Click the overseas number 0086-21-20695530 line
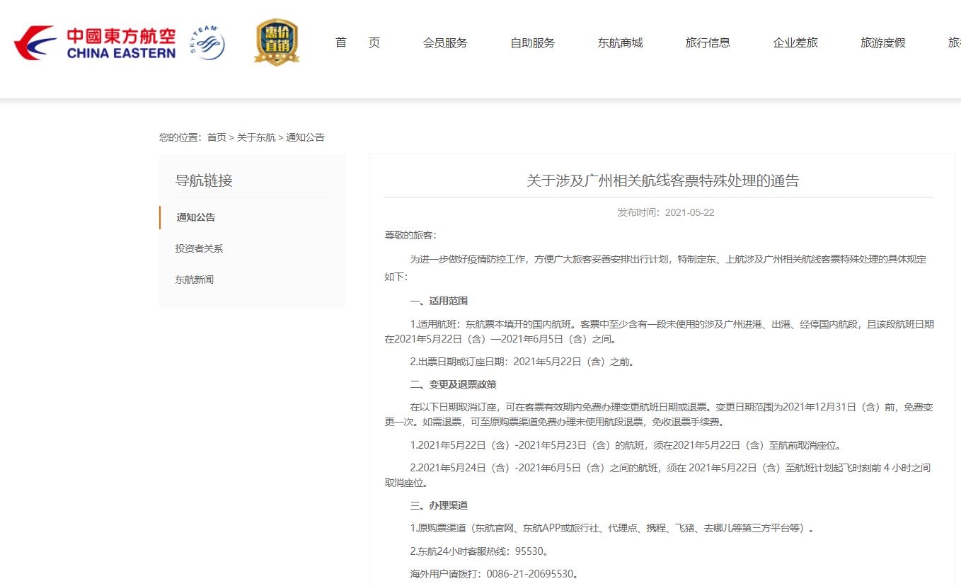The image size is (961, 586). pos(495,574)
